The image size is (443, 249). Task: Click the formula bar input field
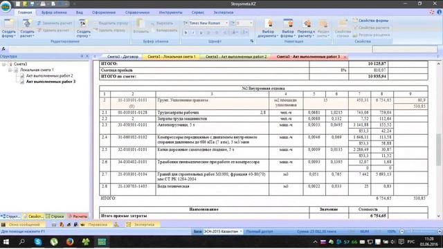[x=190, y=49]
